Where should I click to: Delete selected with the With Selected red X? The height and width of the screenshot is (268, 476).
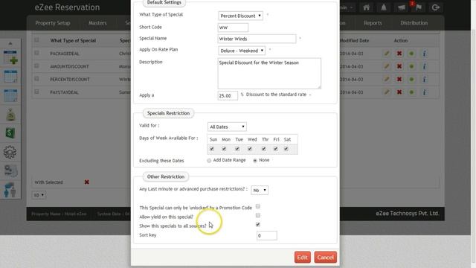click(87, 182)
